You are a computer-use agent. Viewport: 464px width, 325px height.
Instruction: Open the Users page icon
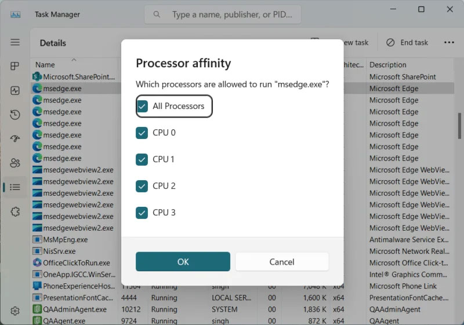(x=15, y=163)
